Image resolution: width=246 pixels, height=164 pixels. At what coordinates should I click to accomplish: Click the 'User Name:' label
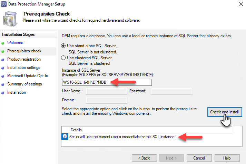72,91
